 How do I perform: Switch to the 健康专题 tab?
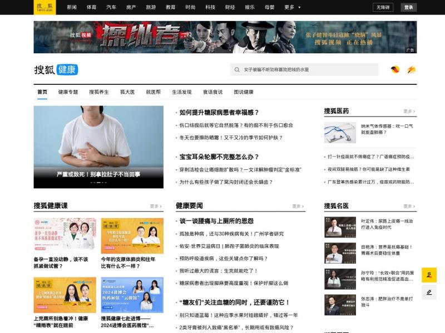[68, 92]
